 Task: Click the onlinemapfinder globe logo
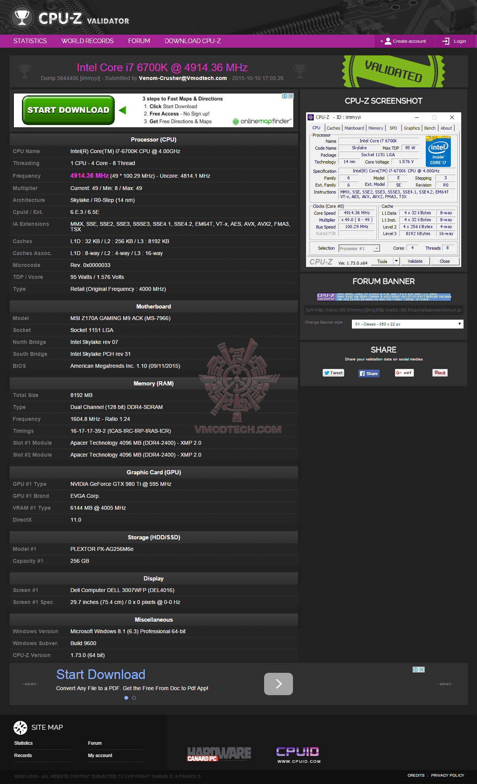(236, 122)
